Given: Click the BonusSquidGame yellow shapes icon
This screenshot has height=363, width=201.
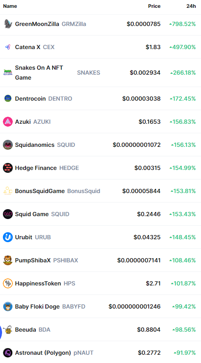Looking at the screenshot, I should coord(8,191).
